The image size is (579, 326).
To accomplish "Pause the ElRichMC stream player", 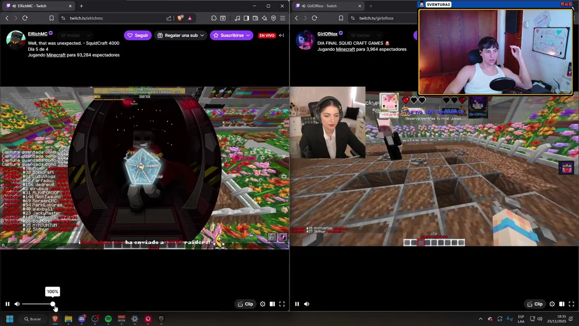I will point(7,304).
